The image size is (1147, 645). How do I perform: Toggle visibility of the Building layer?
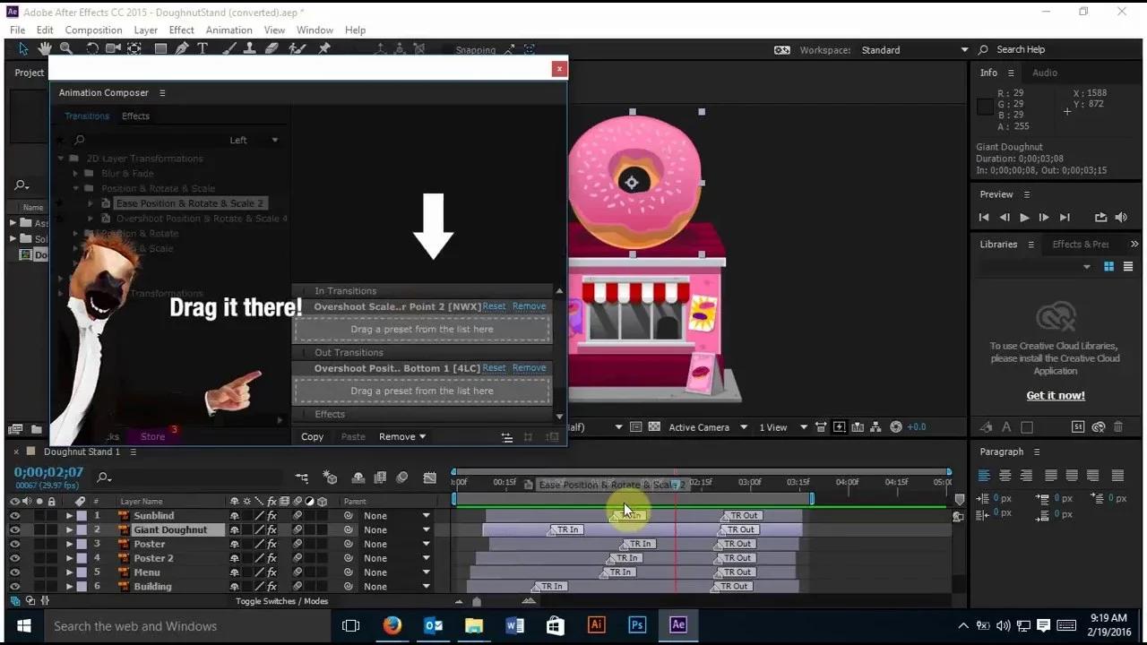click(14, 586)
